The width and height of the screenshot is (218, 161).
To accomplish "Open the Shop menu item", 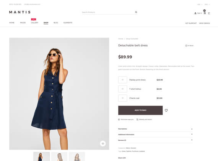I will coord(46,23).
